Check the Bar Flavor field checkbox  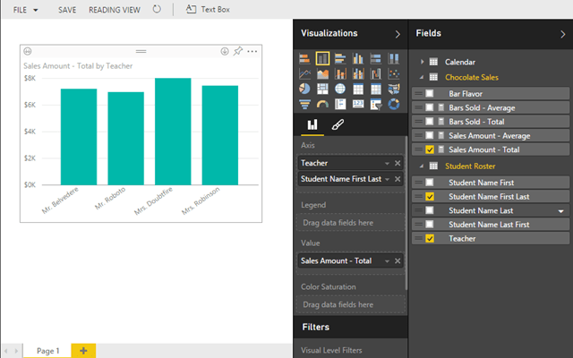tap(430, 93)
